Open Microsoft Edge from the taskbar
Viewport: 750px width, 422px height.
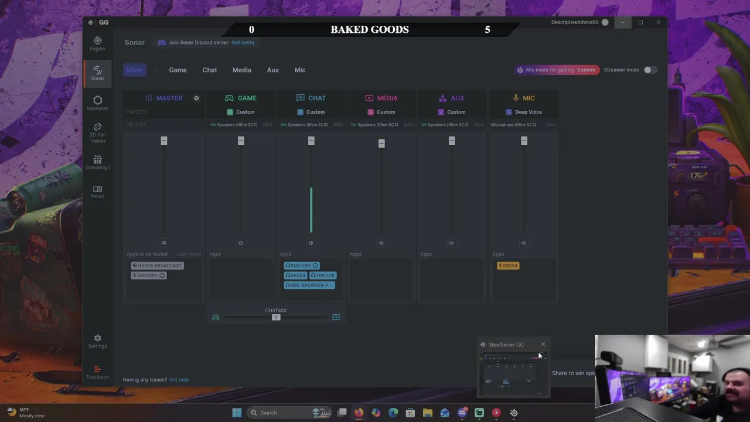[x=393, y=413]
